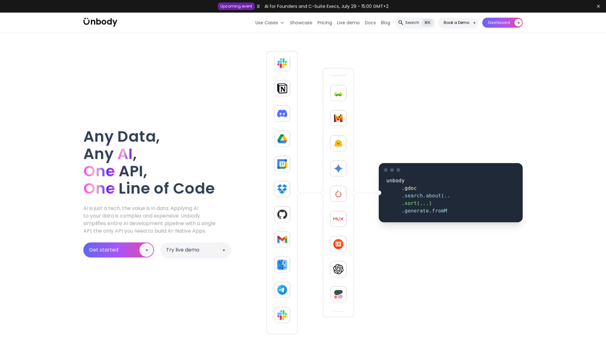Screen dimensions: 606x340
Task: Click the arrow circle on Dashboard button
Action: pos(518,23)
